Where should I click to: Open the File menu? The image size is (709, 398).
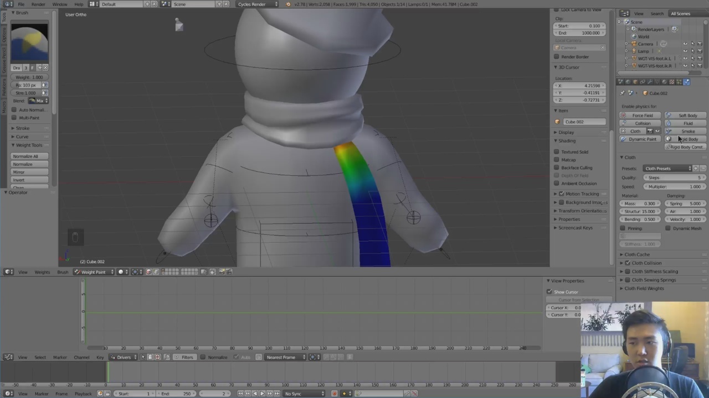click(x=20, y=4)
